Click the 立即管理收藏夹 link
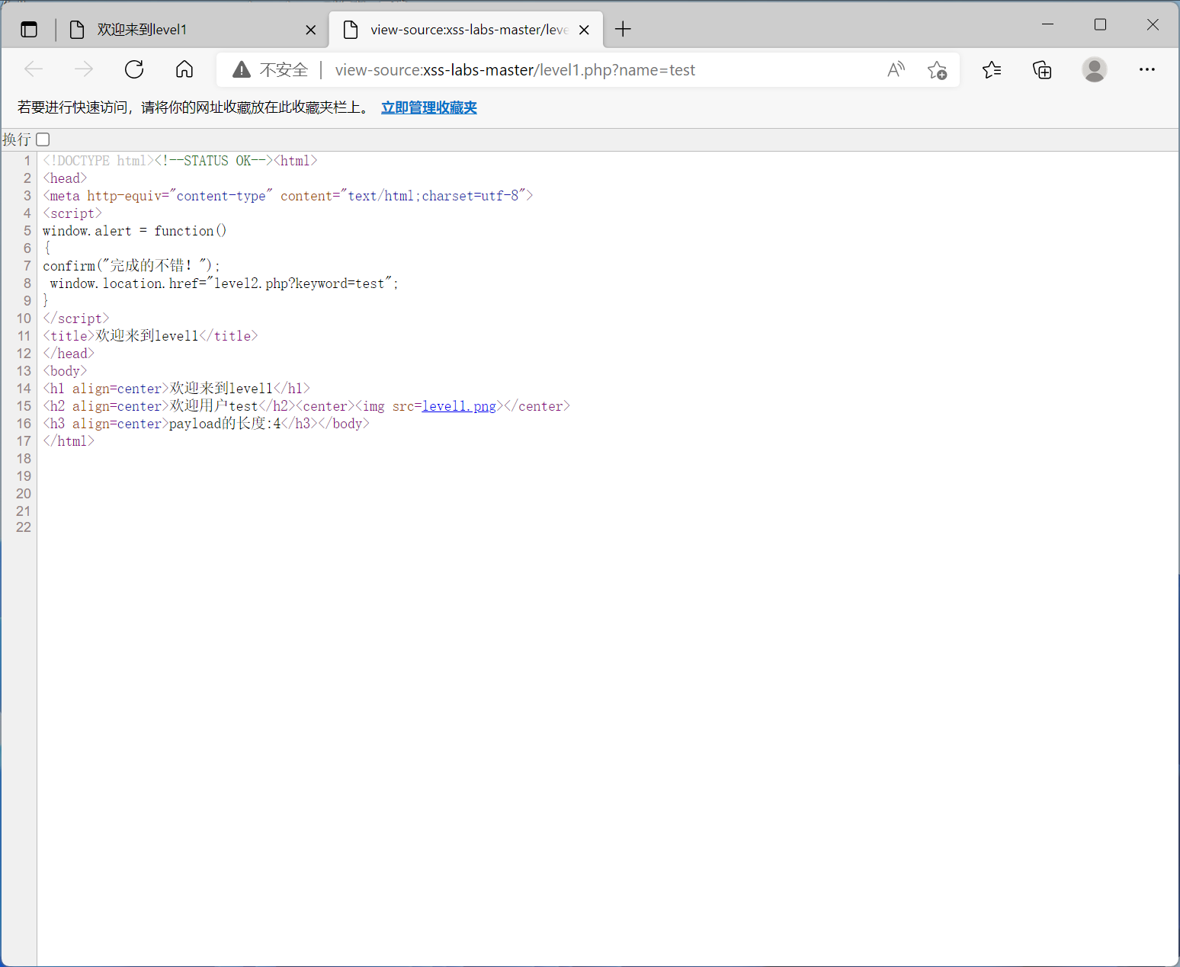 [429, 107]
